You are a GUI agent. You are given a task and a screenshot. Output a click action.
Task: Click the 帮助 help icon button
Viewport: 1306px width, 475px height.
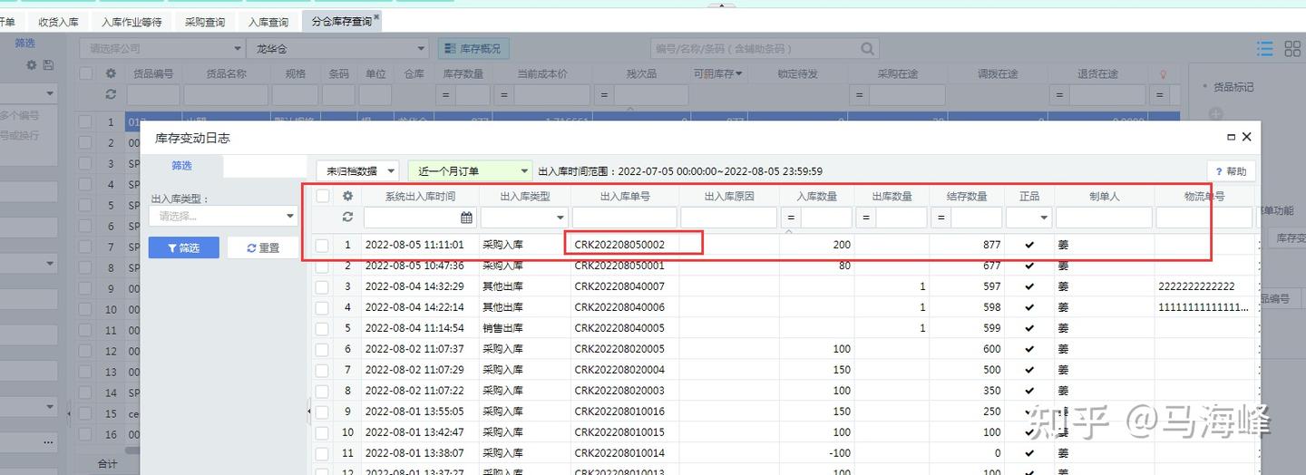[1231, 170]
